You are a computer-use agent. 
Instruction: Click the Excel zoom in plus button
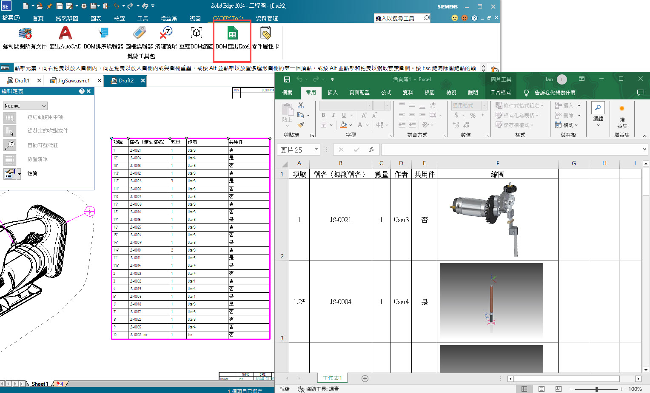click(x=621, y=389)
